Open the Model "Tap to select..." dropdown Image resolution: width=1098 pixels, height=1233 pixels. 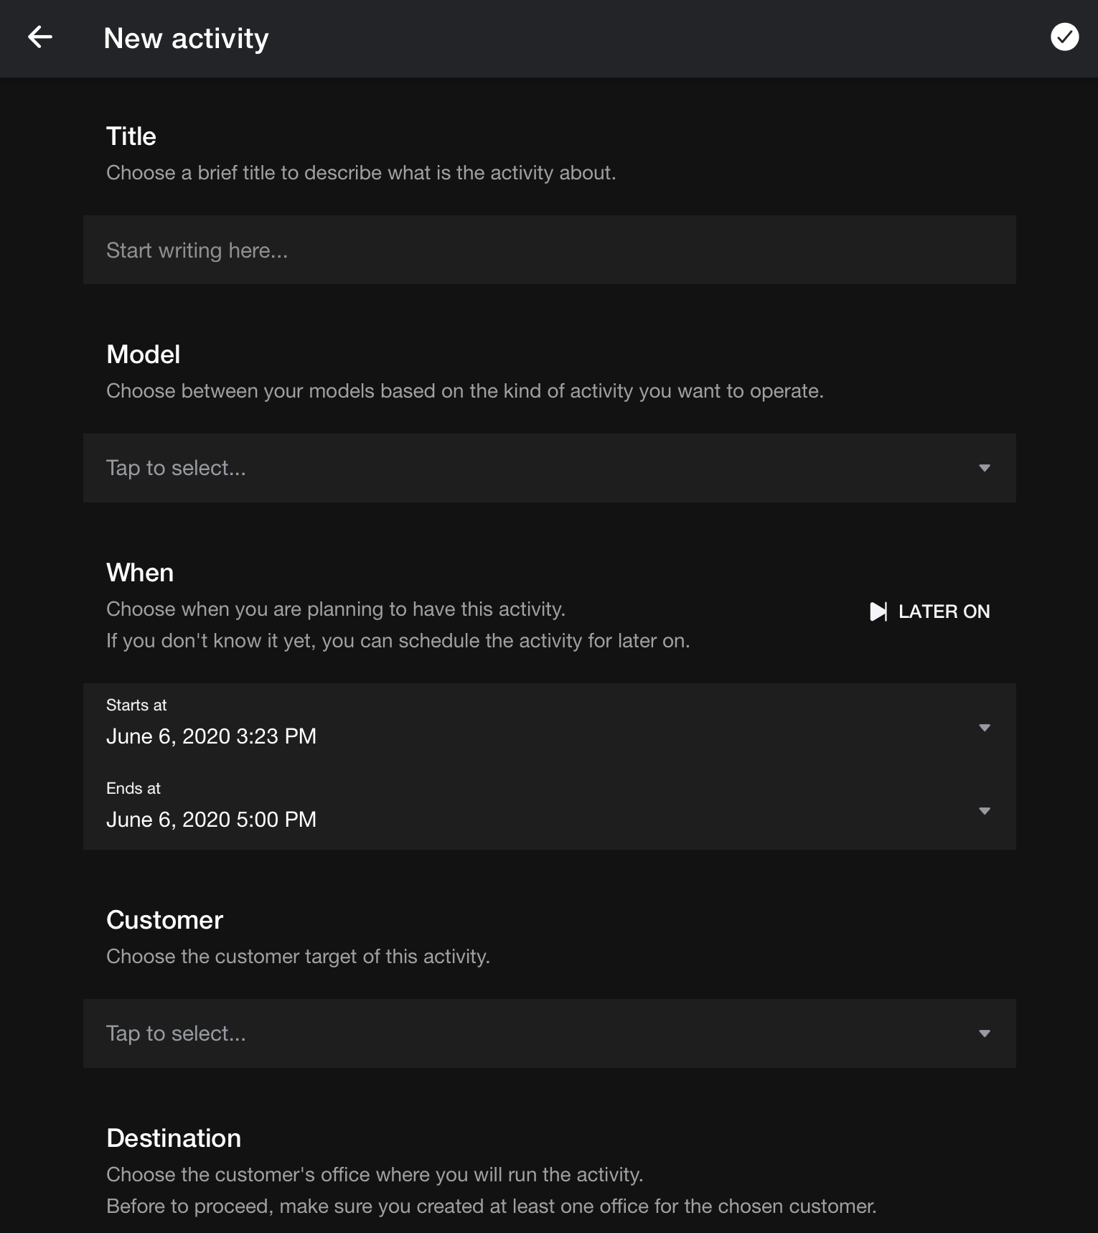502,468
